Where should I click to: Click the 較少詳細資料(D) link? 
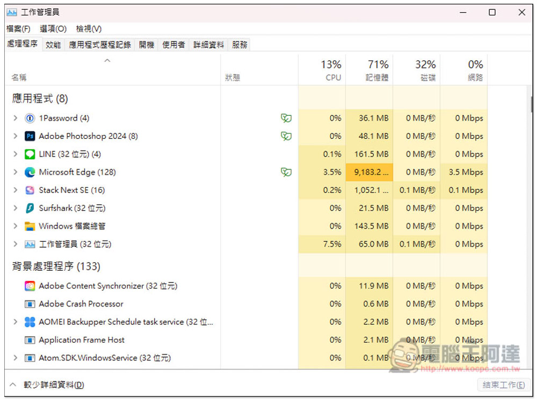point(54,385)
